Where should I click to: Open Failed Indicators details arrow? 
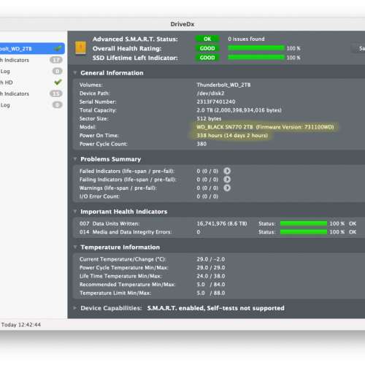pos(227,171)
